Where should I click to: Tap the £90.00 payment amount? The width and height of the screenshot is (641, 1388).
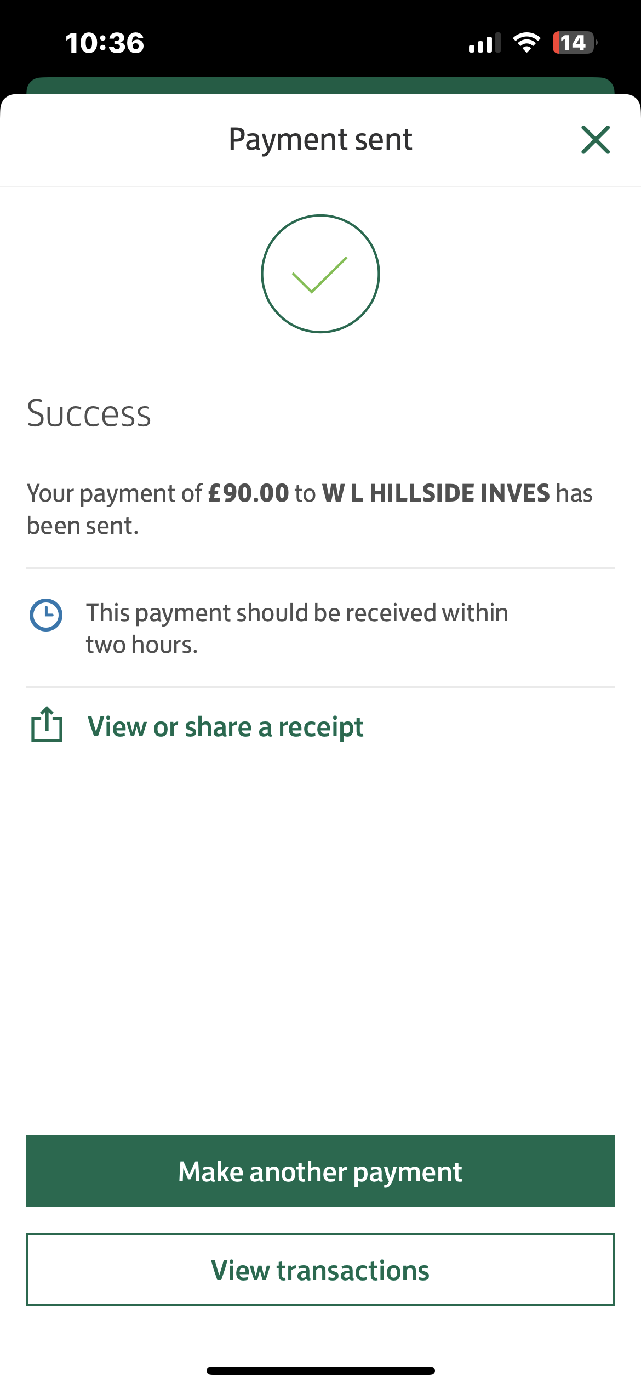point(248,493)
